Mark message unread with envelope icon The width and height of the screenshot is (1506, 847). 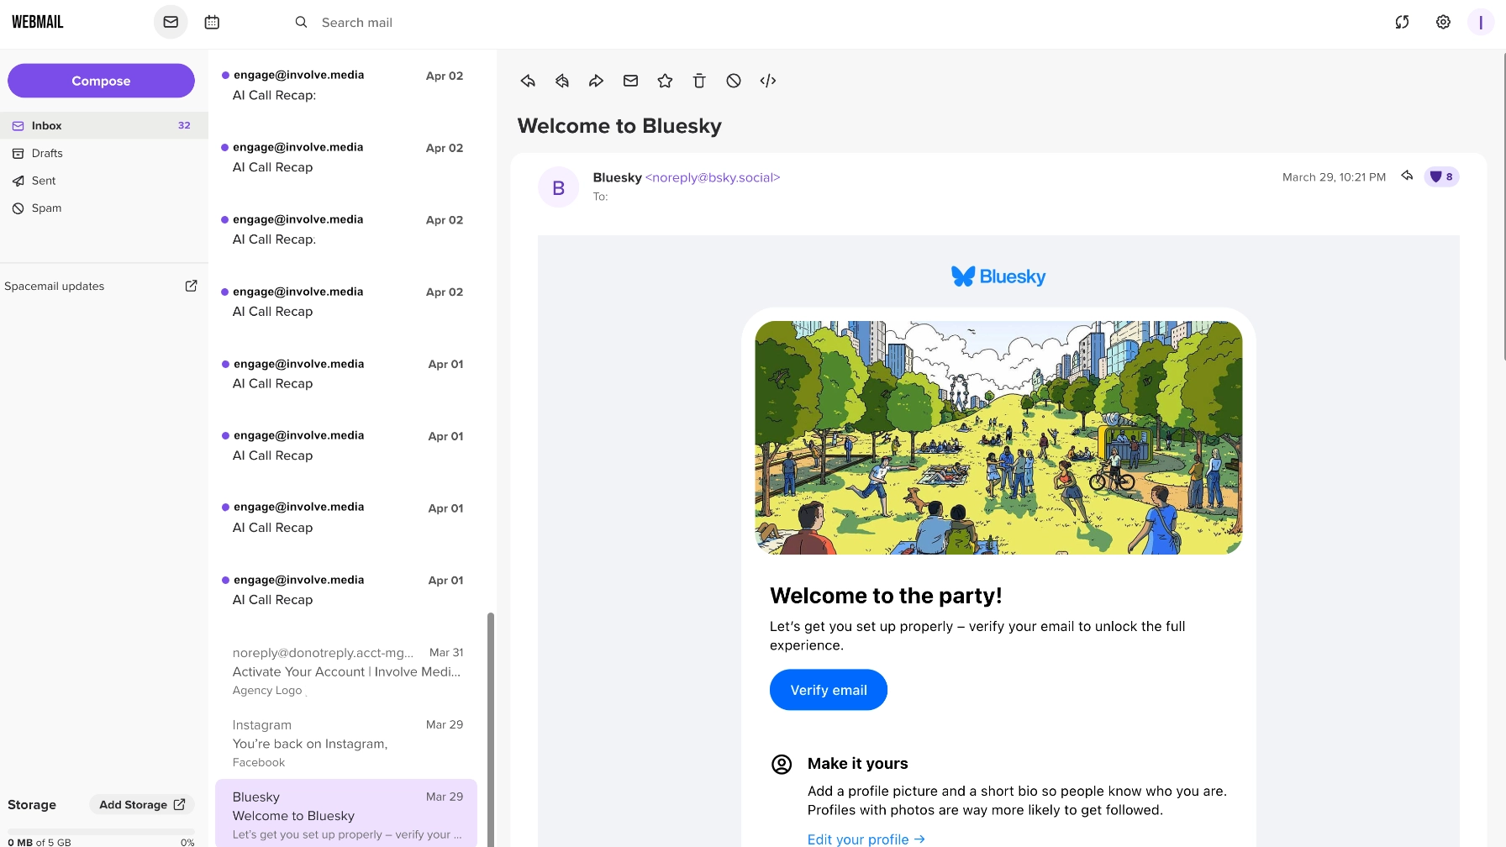630,81
